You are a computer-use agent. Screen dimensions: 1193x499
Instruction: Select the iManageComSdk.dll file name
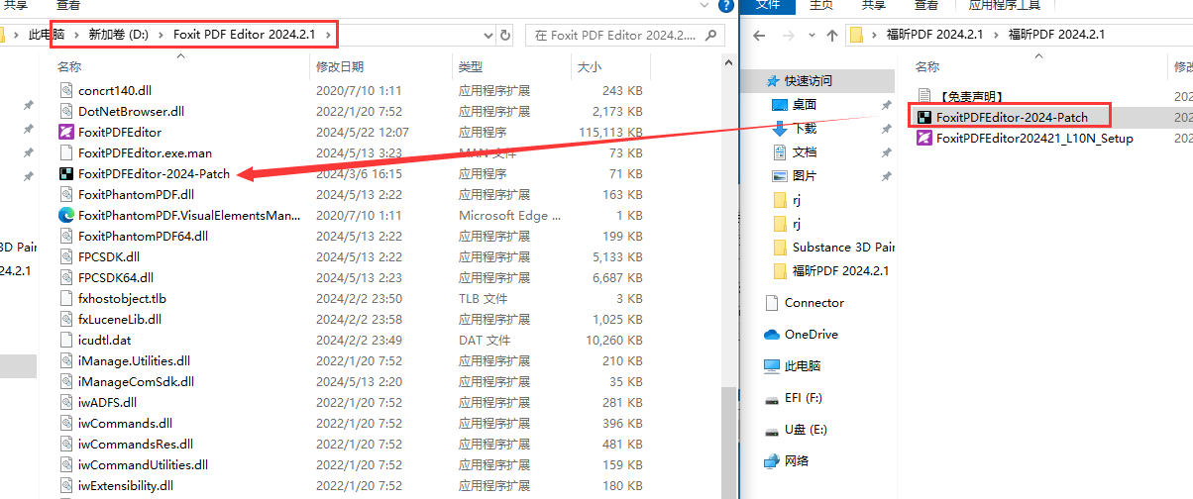(x=136, y=381)
